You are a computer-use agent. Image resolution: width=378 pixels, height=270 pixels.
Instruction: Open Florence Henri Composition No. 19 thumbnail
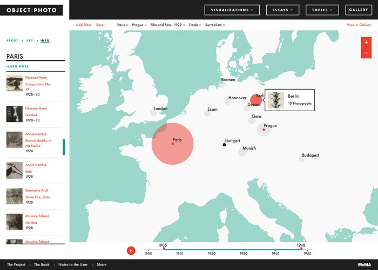tap(15, 83)
